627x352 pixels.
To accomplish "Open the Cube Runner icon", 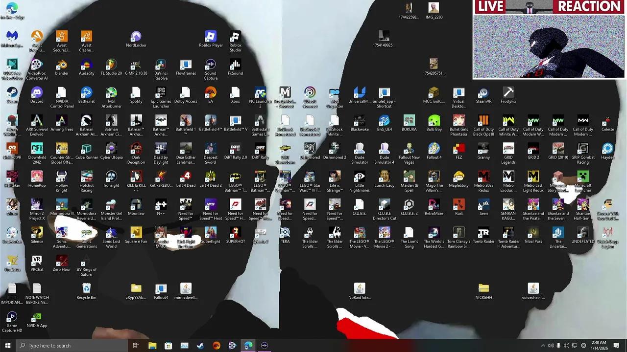I will pos(87,152).
